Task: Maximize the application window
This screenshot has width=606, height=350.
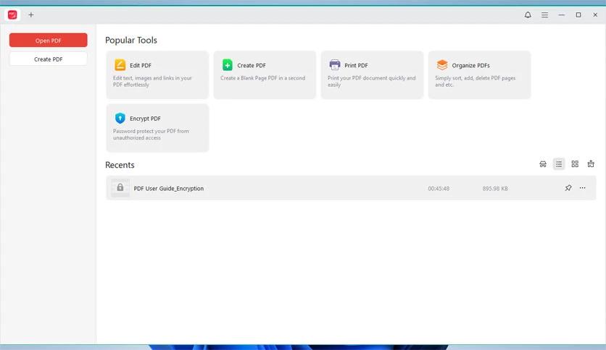Action: 578,14
